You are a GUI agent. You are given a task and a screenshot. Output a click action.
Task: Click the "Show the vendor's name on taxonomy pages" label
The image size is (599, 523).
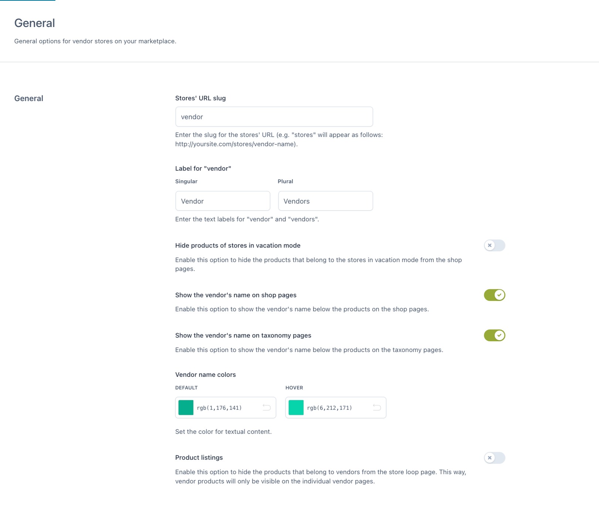coord(243,335)
